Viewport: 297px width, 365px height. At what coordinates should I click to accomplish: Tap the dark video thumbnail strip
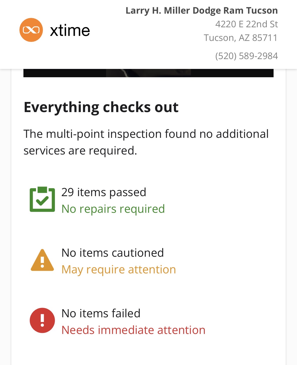click(x=148, y=73)
